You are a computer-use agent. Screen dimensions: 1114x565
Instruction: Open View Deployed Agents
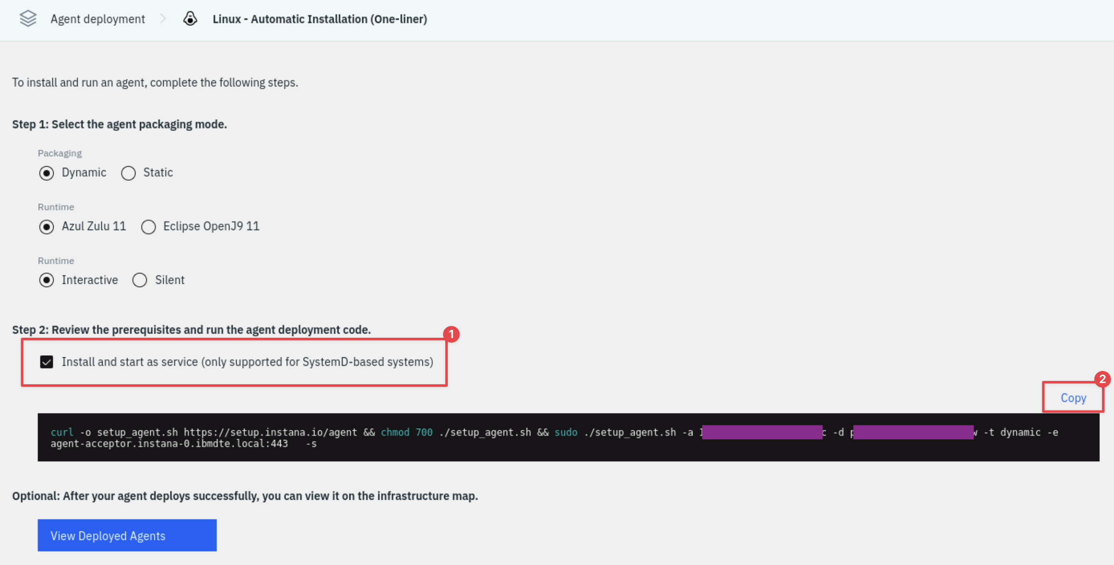[127, 535]
